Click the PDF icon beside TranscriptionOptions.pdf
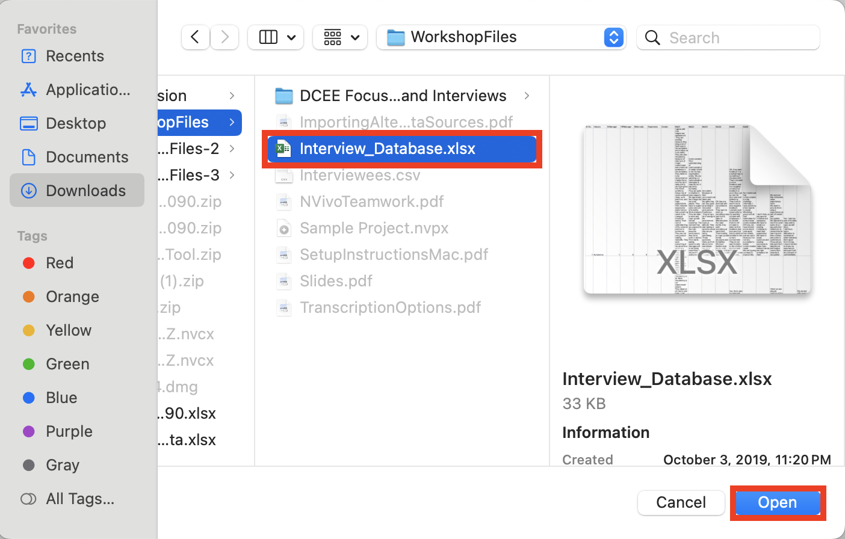This screenshot has height=539, width=845. coord(283,307)
